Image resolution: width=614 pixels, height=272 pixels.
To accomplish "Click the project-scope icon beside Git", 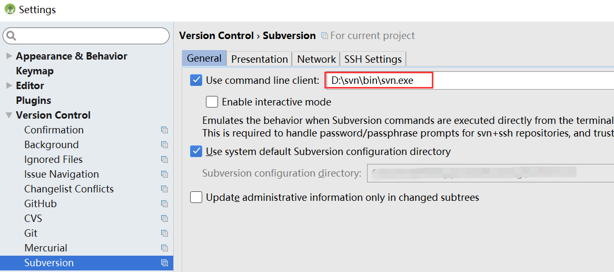I will [164, 233].
